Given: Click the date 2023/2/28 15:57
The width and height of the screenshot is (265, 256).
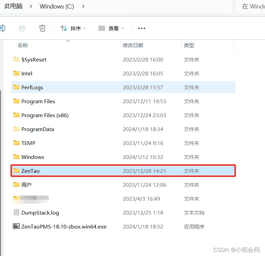Looking at the screenshot, I should point(143,88).
